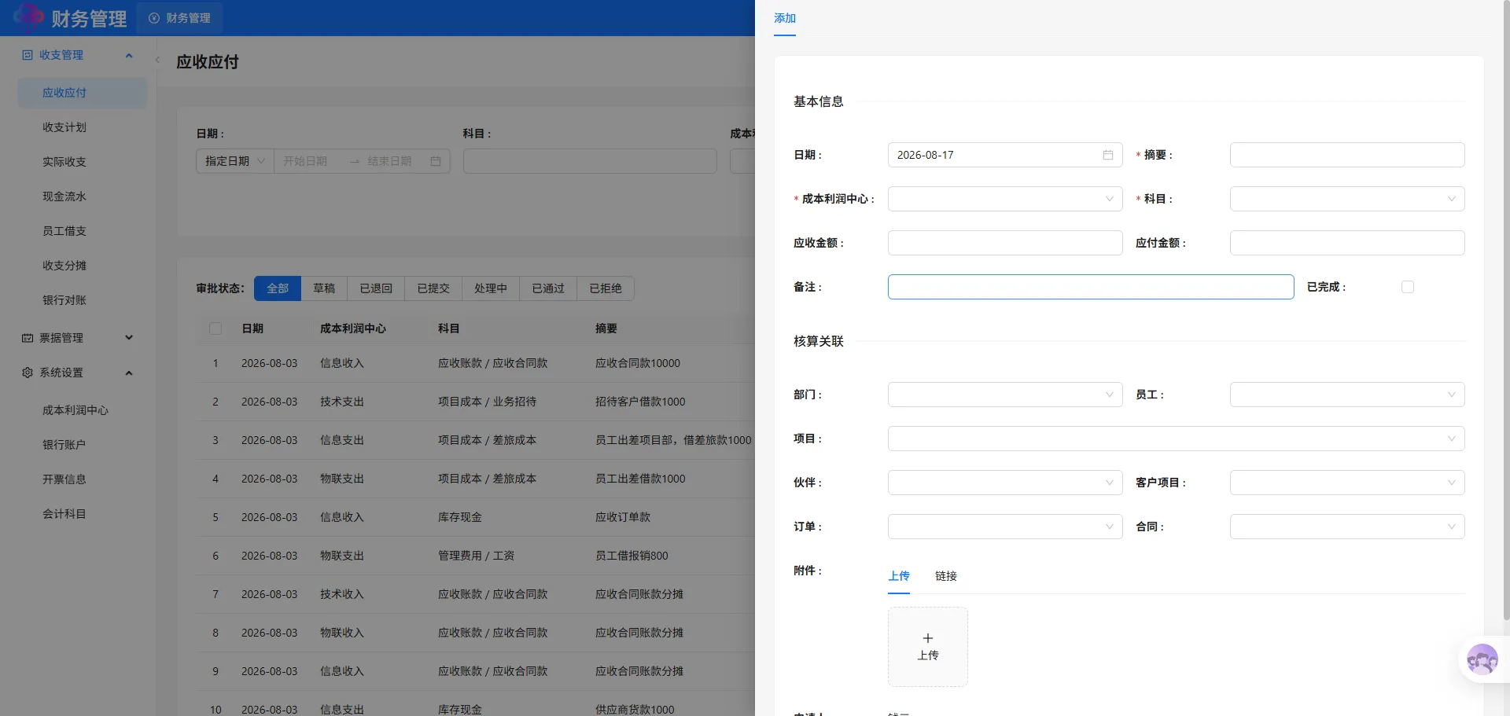Click 应收订单款 in row 5
This screenshot has height=716, width=1510.
tap(623, 517)
